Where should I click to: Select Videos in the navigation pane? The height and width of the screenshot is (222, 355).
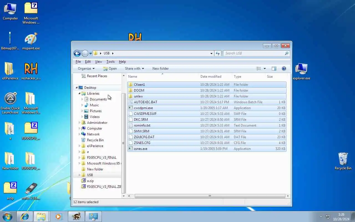point(95,117)
